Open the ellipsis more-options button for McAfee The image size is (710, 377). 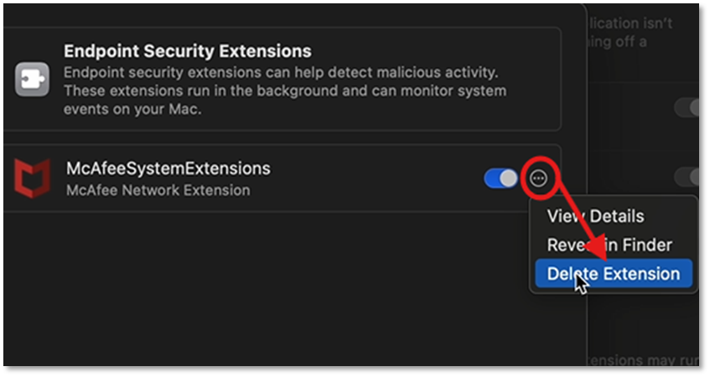(x=539, y=178)
